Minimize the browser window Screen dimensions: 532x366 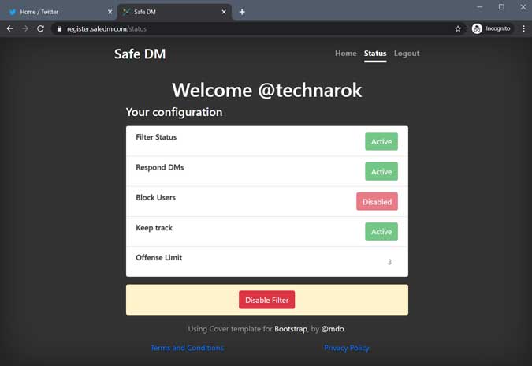click(x=479, y=7)
